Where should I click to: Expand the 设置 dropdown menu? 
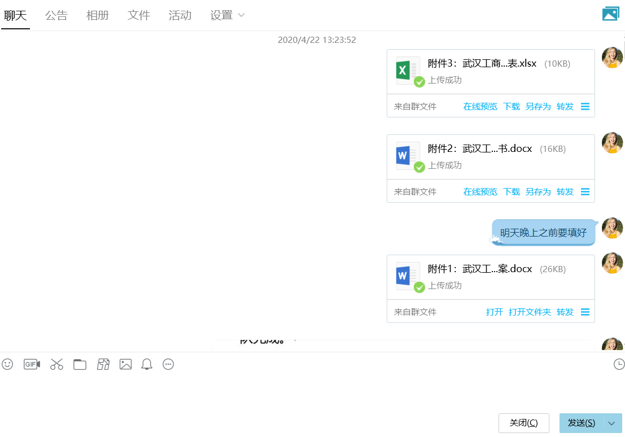pos(227,15)
